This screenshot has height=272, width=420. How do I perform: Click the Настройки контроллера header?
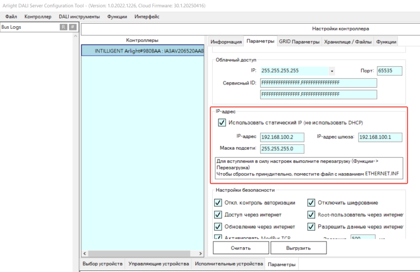coord(340,29)
